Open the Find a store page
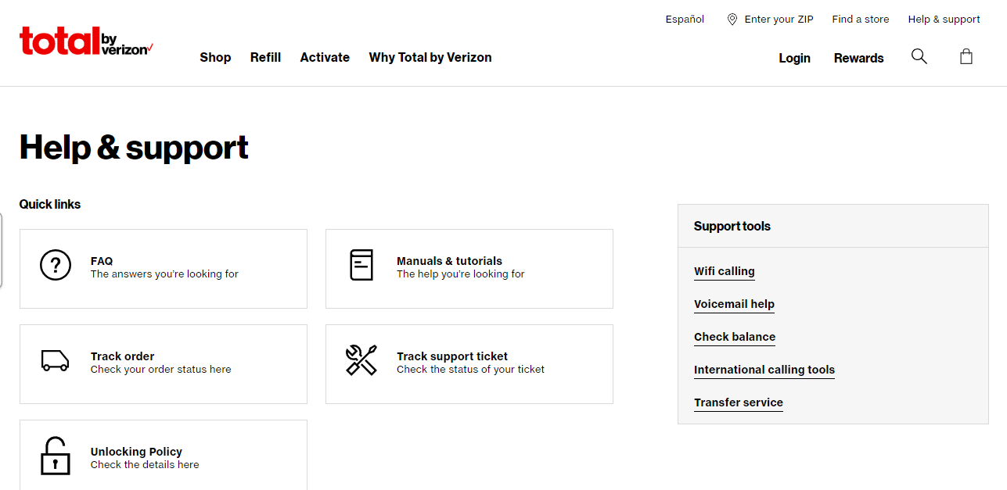 (x=860, y=19)
